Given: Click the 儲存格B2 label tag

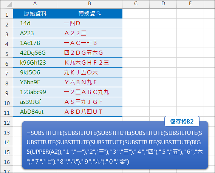Looking at the screenshot, I should (182, 121).
